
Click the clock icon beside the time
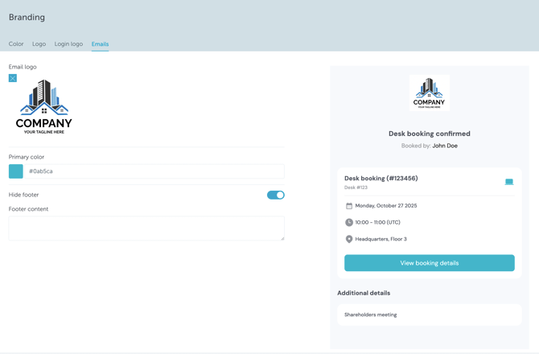(x=349, y=223)
